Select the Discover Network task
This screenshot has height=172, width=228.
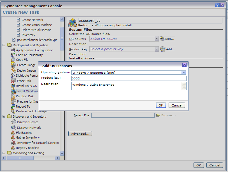coord(29,128)
